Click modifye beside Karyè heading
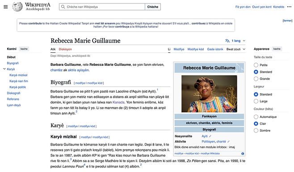Viewport: 294px width, 172px height. (73, 126)
